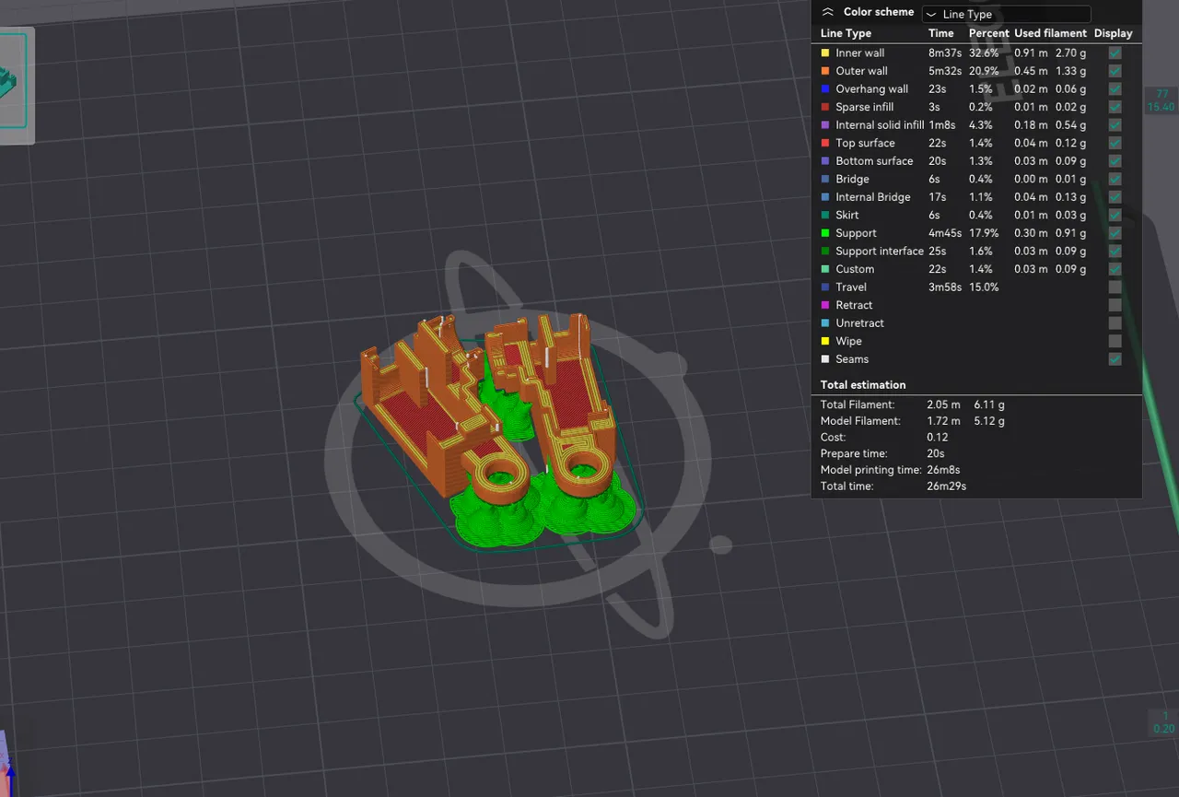Click the 'Top surface' line type label

coord(865,143)
